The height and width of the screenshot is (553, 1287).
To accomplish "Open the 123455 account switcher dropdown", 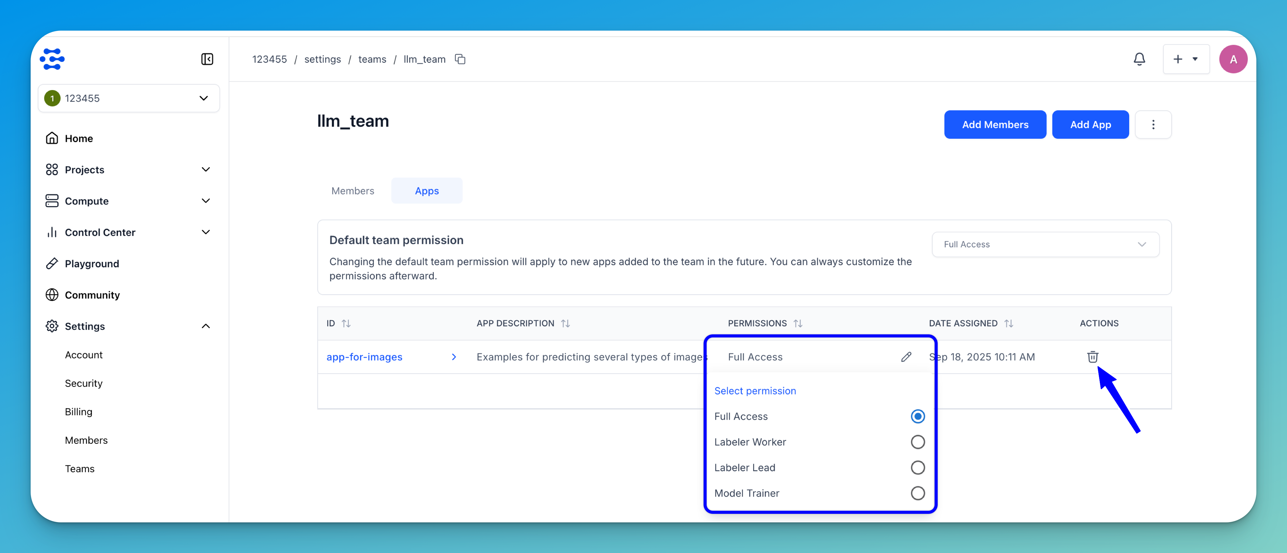I will pyautogui.click(x=129, y=98).
